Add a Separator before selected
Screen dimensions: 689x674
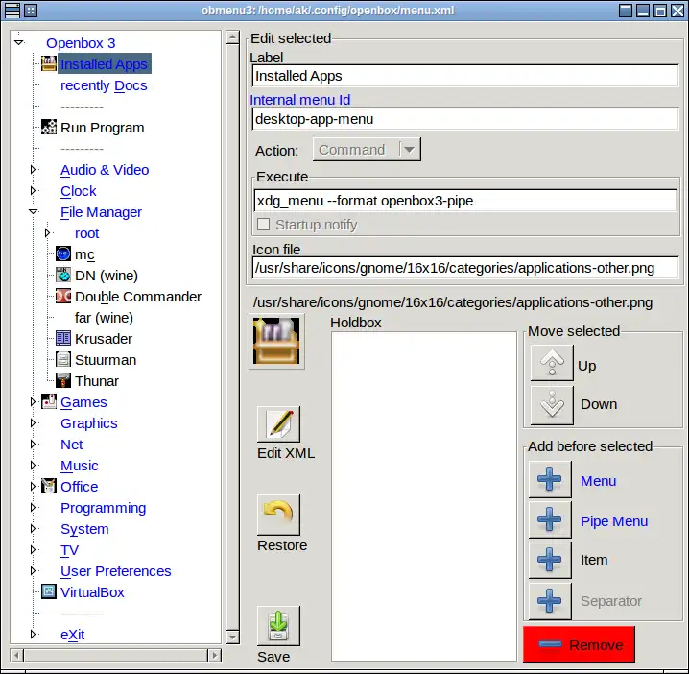[x=550, y=601]
